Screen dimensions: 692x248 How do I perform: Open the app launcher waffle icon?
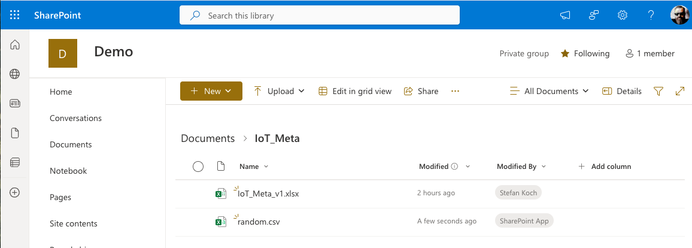point(15,15)
